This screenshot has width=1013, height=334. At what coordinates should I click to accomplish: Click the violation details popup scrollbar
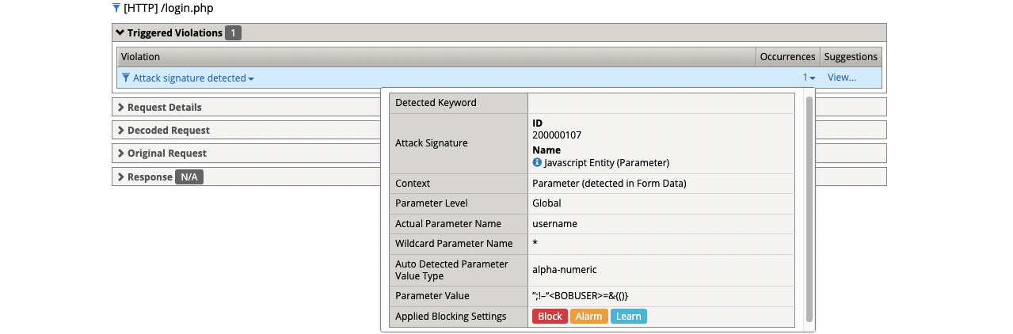(809, 207)
